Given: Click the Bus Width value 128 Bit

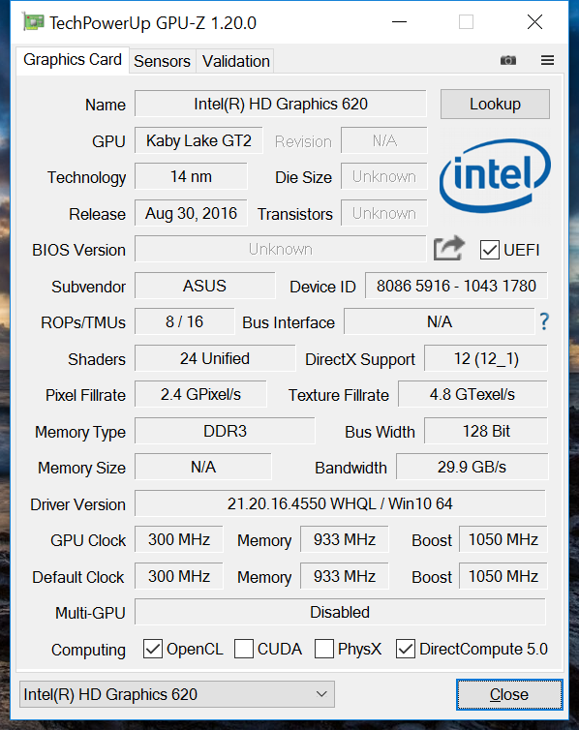Looking at the screenshot, I should 486,431.
